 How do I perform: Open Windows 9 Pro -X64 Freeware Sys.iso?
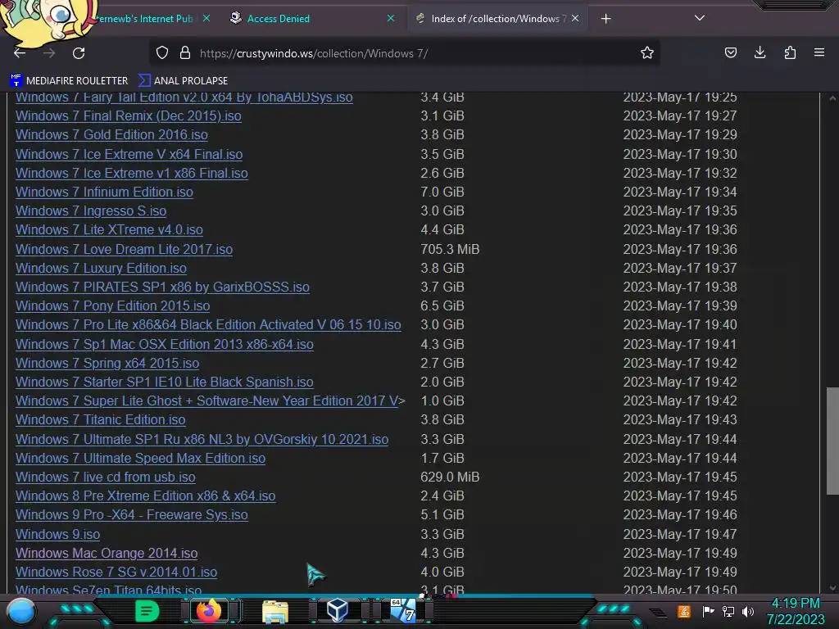pyautogui.click(x=132, y=515)
